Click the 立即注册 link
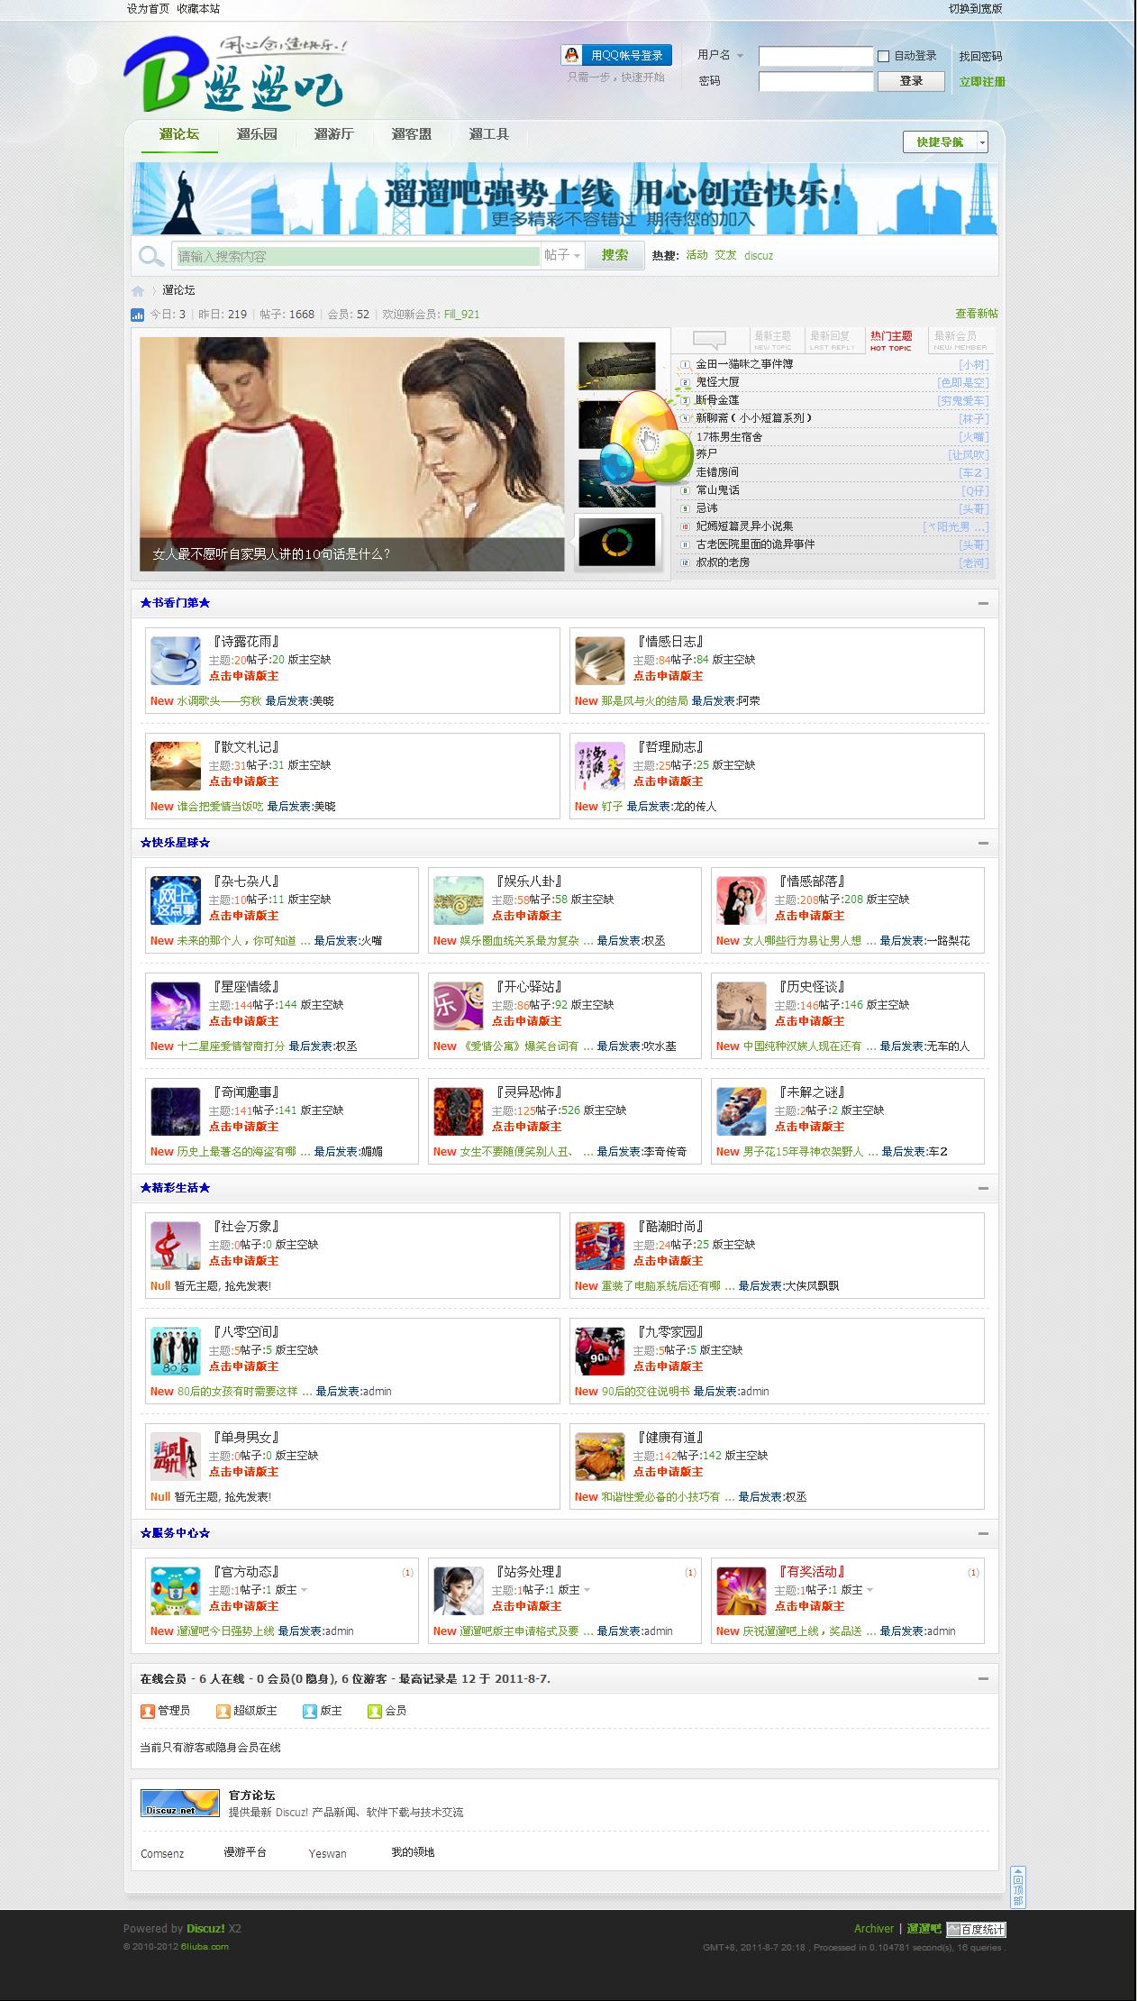Viewport: 1138px width, 2001px height. [x=982, y=81]
